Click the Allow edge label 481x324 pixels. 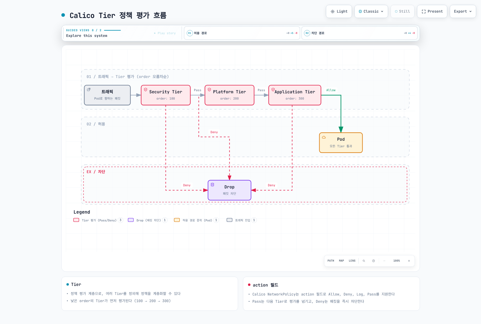[331, 90]
